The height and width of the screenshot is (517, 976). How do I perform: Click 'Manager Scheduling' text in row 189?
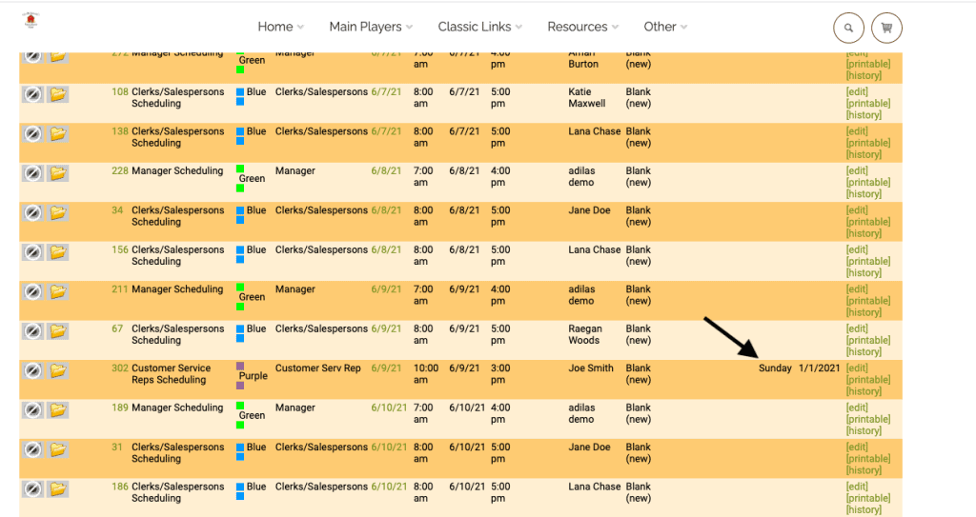coord(177,408)
